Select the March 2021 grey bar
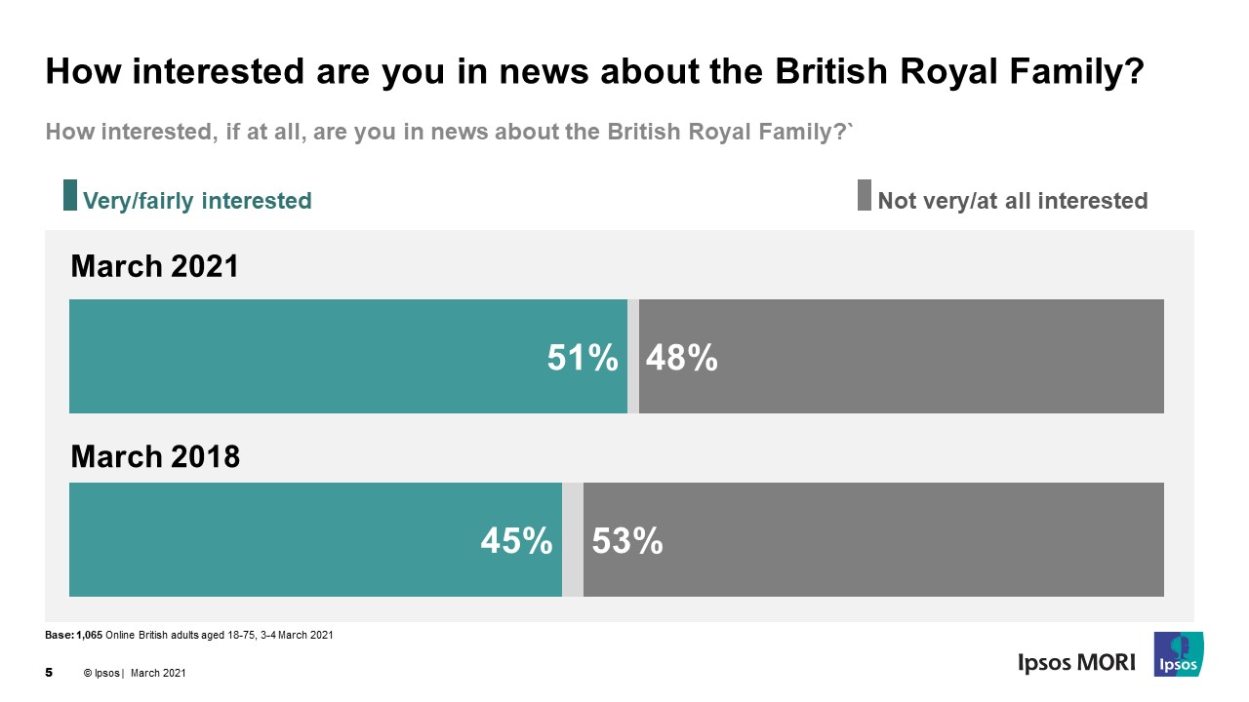 (902, 356)
